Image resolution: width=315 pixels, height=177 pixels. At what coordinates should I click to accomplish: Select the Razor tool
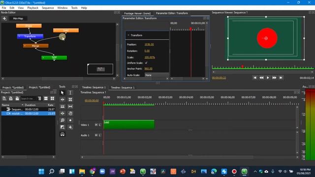pyautogui.click(x=63, y=106)
